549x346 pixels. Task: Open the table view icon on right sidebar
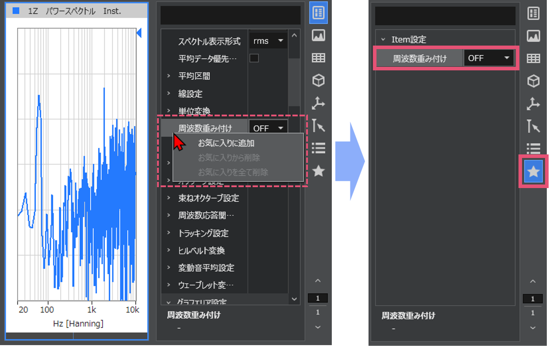click(533, 58)
